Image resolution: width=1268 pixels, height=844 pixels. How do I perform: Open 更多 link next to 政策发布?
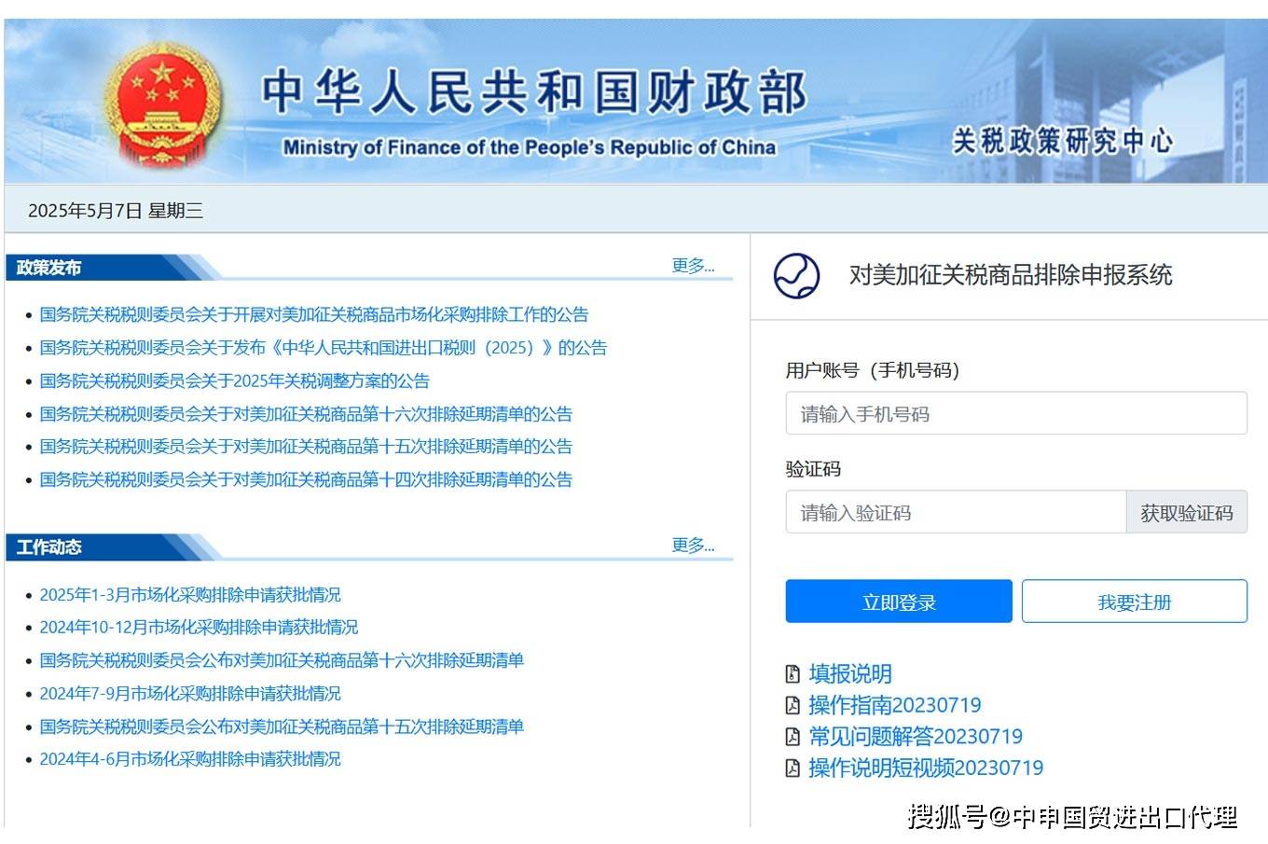tap(690, 266)
